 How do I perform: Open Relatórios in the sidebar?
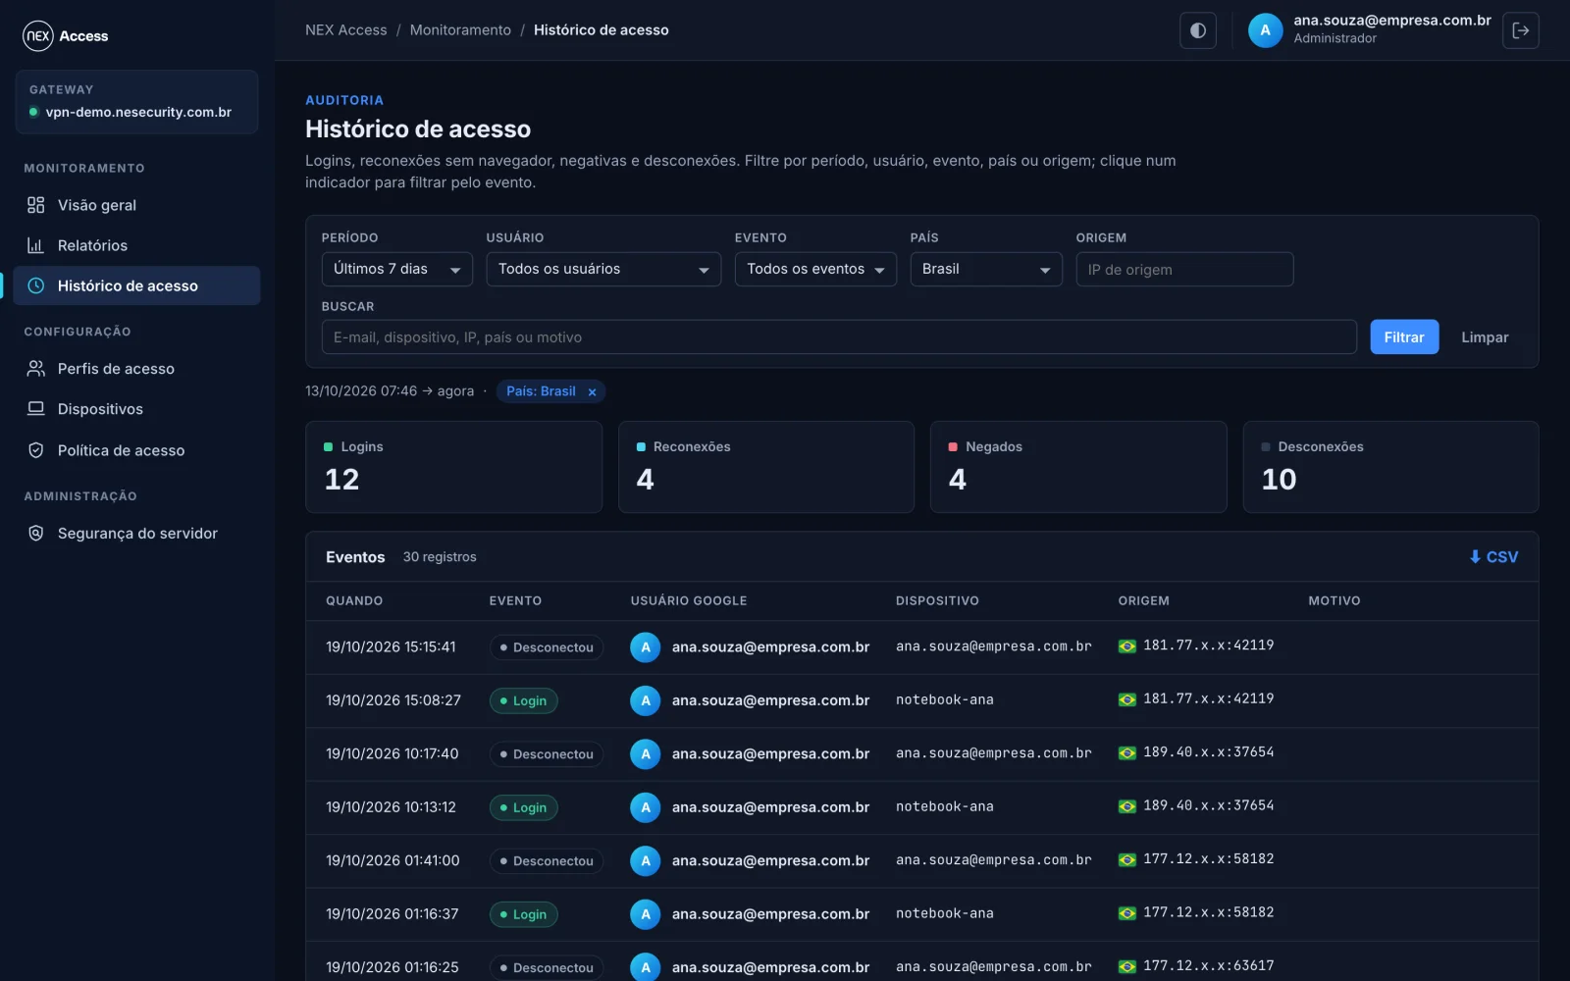(136, 245)
